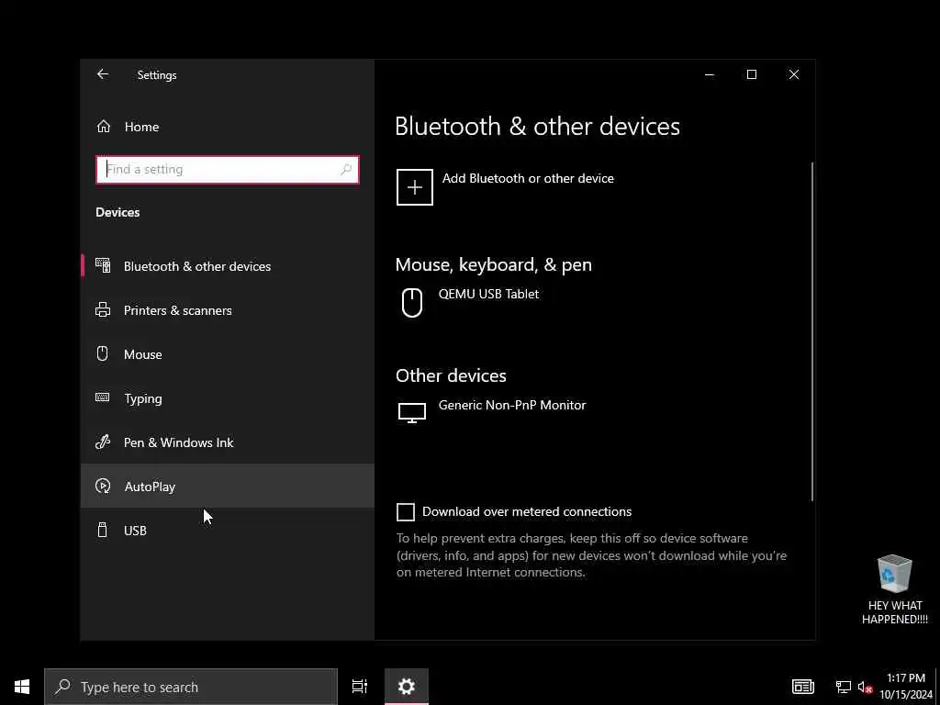Click the Settings page vertical scrollbar
This screenshot has width=940, height=705.
click(812, 330)
